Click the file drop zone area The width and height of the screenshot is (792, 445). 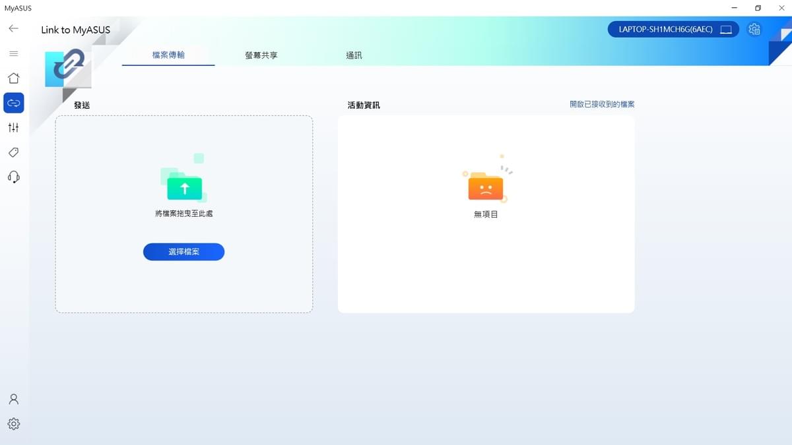(183, 214)
